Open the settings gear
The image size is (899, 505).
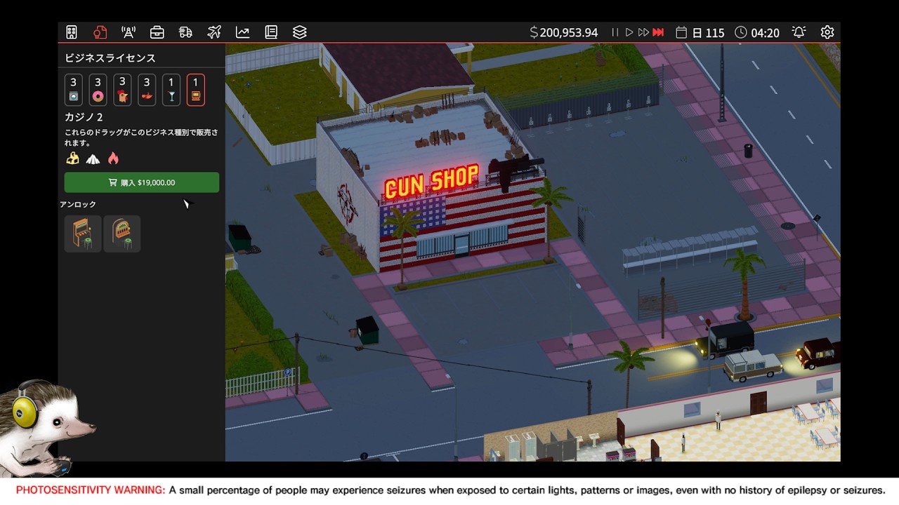click(827, 32)
